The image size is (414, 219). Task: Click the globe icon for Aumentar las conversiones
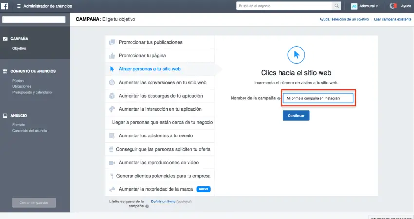[x=112, y=83]
